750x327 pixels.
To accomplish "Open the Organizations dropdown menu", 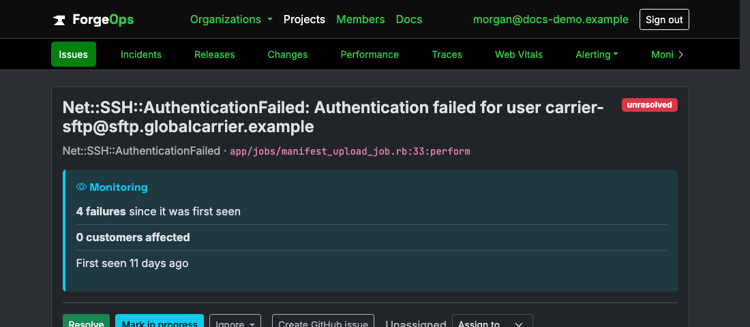I will 232,20.
